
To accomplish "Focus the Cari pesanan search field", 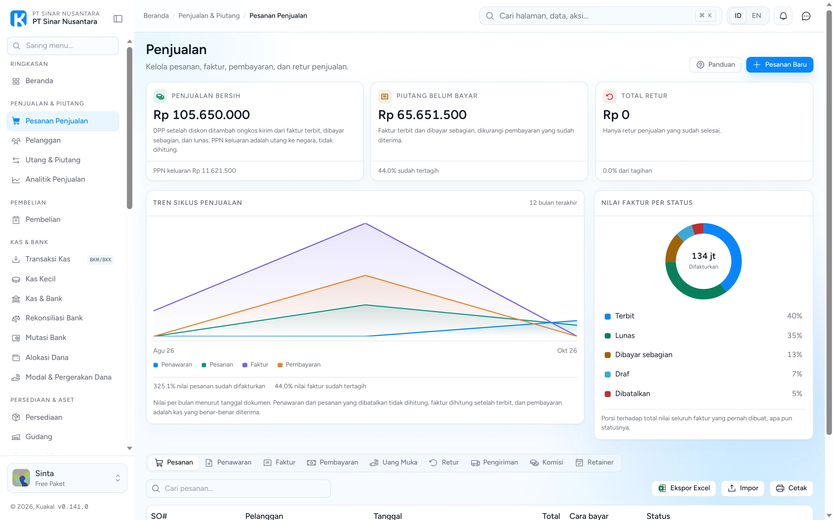I will point(238,489).
